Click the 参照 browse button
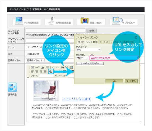 coord(91,31)
